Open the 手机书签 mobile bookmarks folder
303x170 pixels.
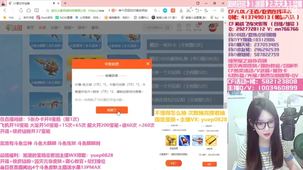tap(26, 17)
